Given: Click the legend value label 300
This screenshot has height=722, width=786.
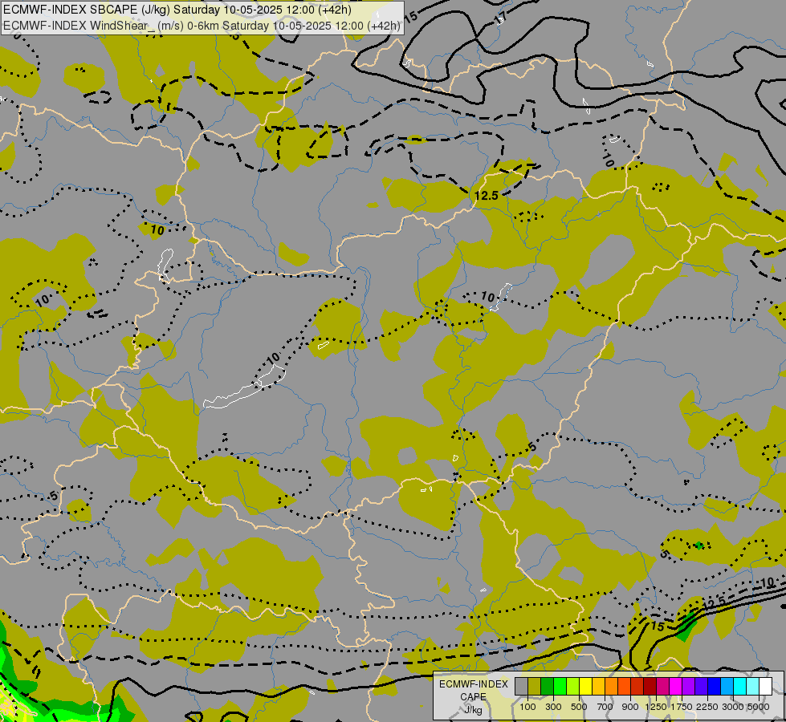Looking at the screenshot, I should coord(553,707).
